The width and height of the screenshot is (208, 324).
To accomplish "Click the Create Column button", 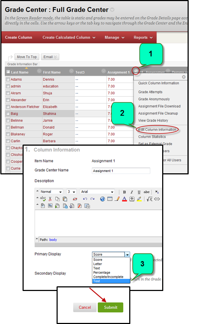I will [x=19, y=37].
